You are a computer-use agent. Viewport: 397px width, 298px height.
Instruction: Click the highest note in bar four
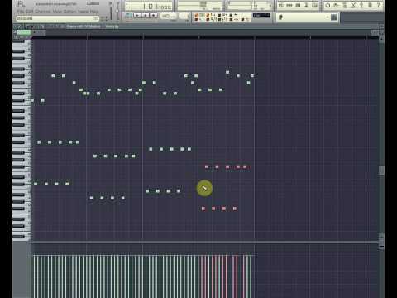[x=227, y=72]
